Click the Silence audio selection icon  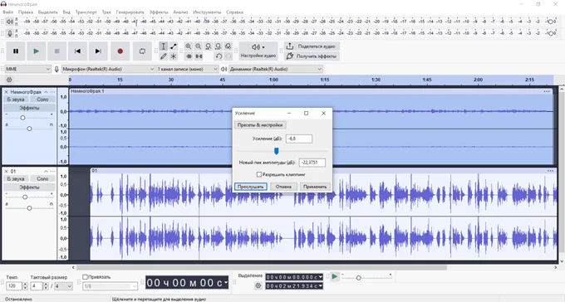pyautogui.click(x=199, y=56)
